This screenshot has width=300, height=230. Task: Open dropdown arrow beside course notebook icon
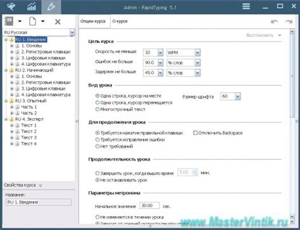pos(20,21)
